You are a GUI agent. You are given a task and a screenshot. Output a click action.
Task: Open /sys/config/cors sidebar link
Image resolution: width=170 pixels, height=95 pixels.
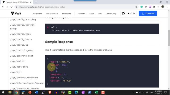click(20, 34)
